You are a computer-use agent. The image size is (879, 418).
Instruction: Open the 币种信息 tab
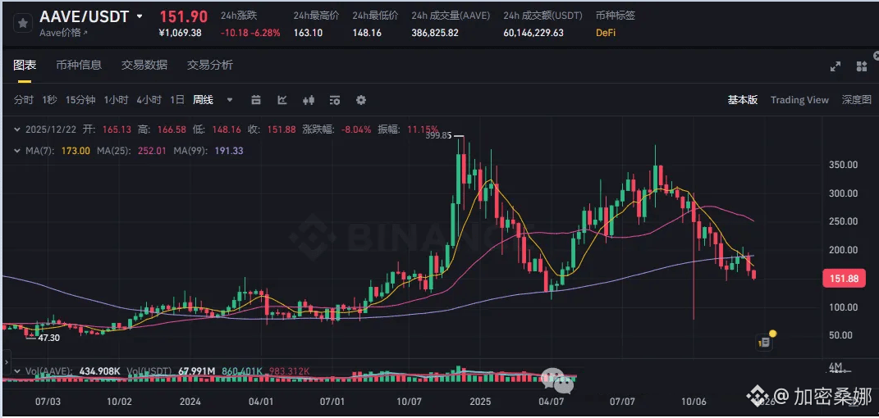click(79, 65)
